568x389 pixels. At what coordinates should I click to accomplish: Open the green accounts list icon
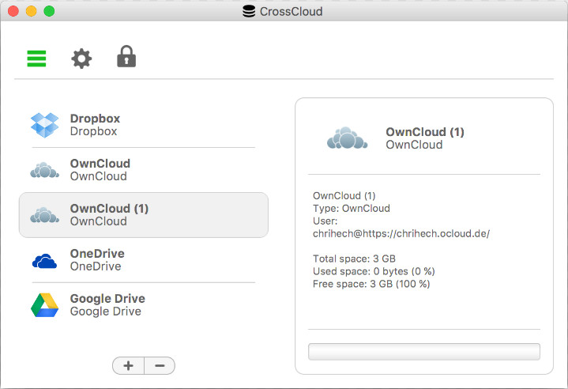click(36, 59)
